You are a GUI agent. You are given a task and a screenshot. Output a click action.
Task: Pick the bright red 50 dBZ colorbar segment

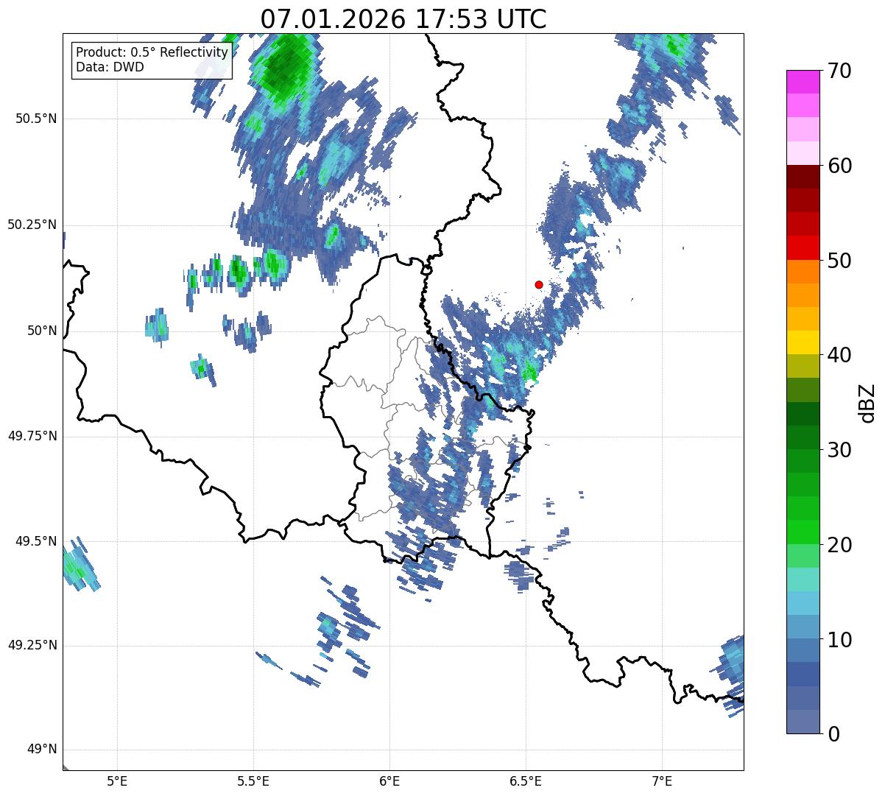pos(803,248)
